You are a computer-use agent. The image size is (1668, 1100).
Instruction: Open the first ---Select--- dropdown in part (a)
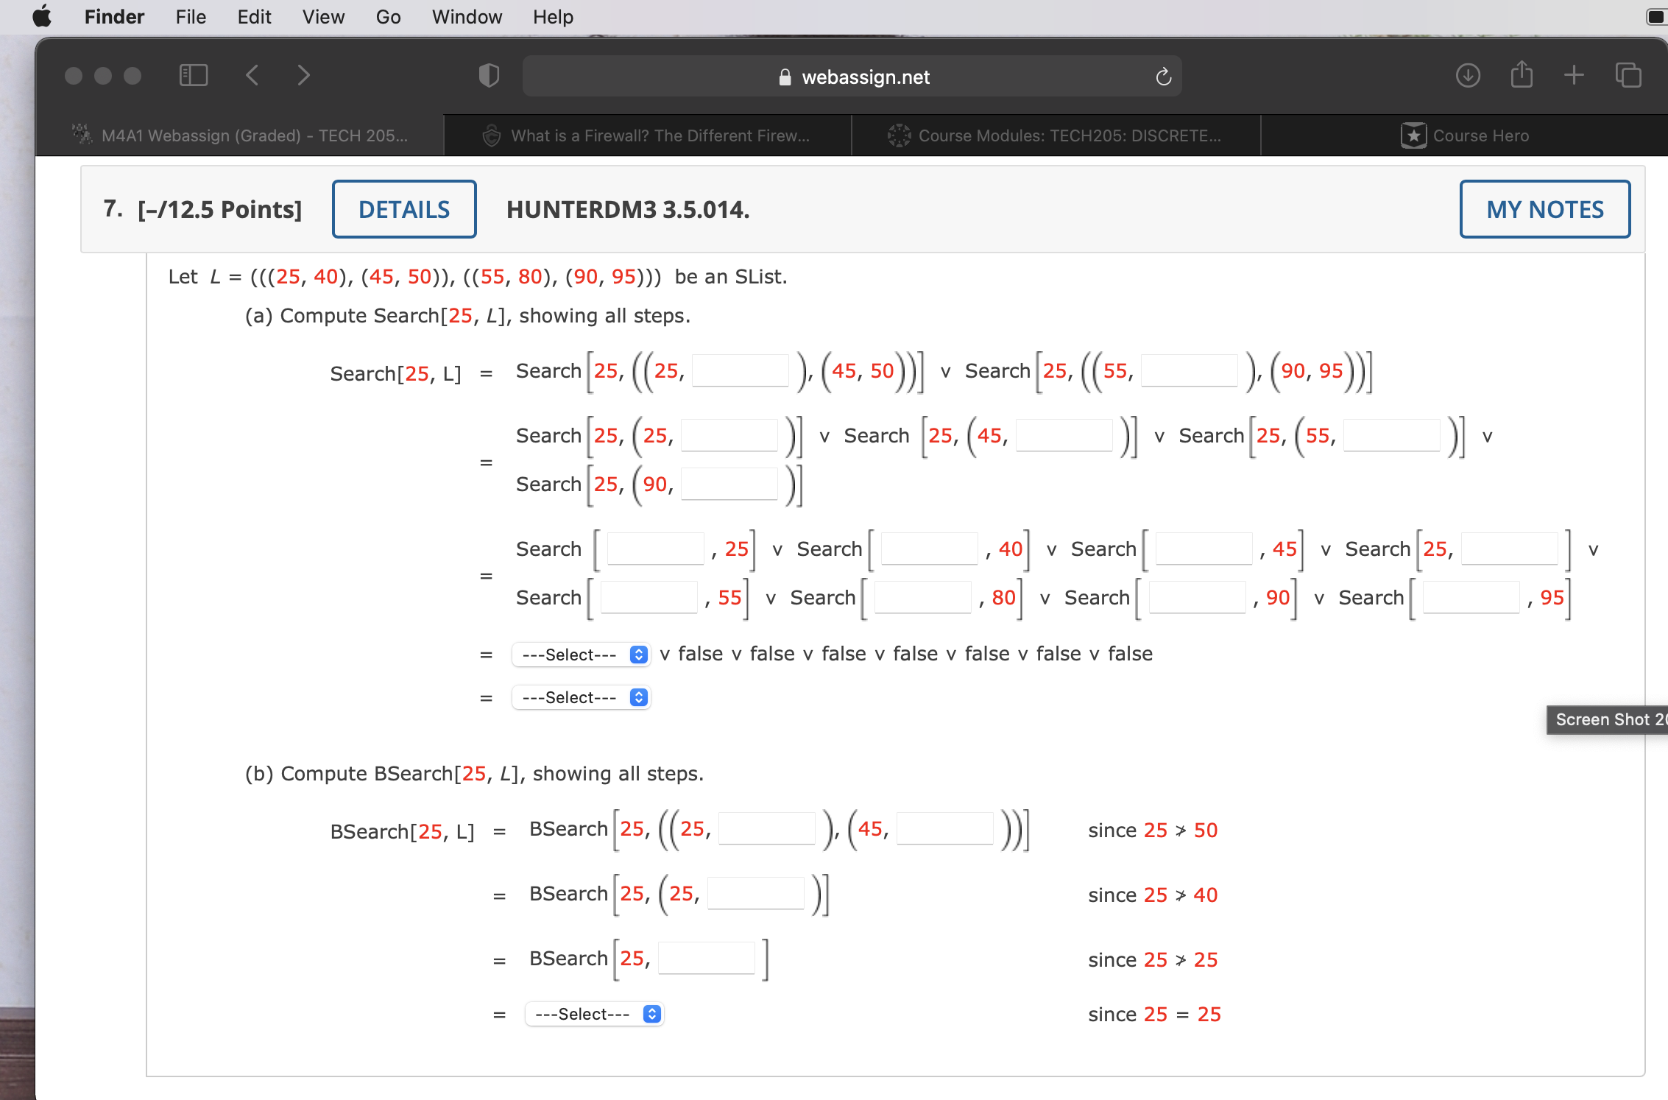[581, 654]
